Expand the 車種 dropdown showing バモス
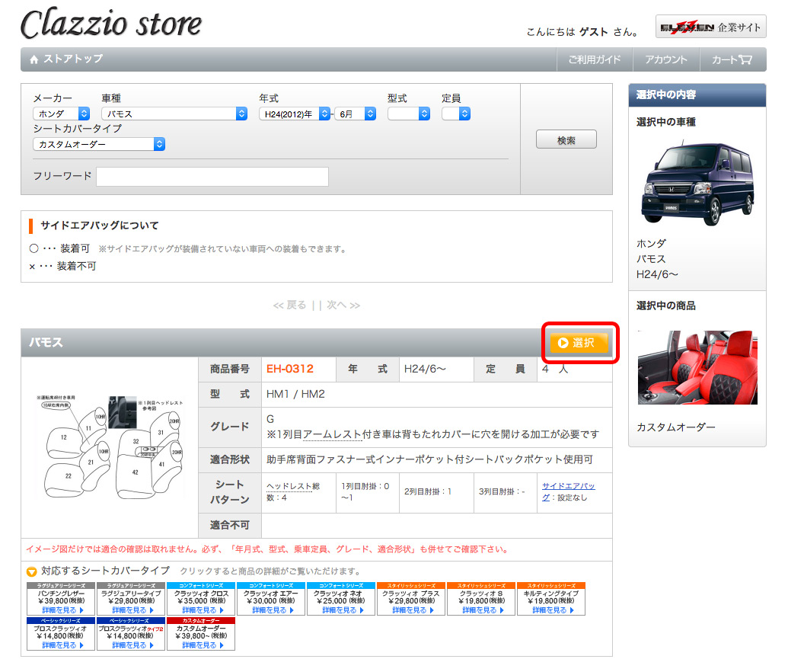 [x=174, y=114]
